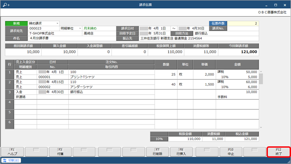This screenshot has width=291, height=164.
Task: Click slip number 000002
Action: click(53, 87)
